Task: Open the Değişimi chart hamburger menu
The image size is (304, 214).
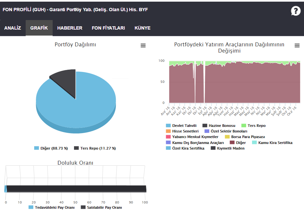Action: (x=297, y=45)
